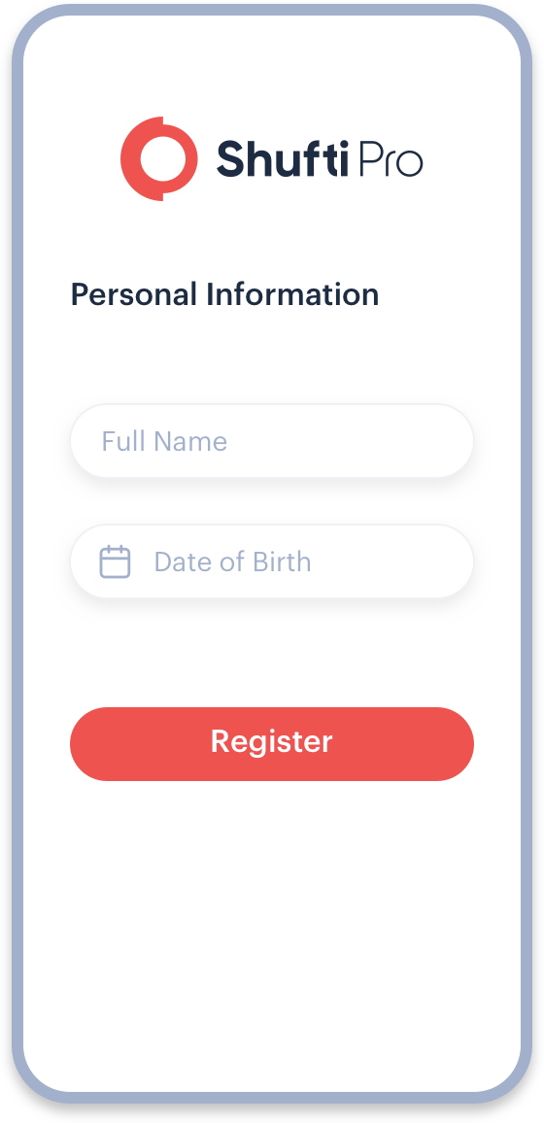Select the "Date of Birth" placeholder text
The width and height of the screenshot is (544, 1123).
[x=232, y=561]
